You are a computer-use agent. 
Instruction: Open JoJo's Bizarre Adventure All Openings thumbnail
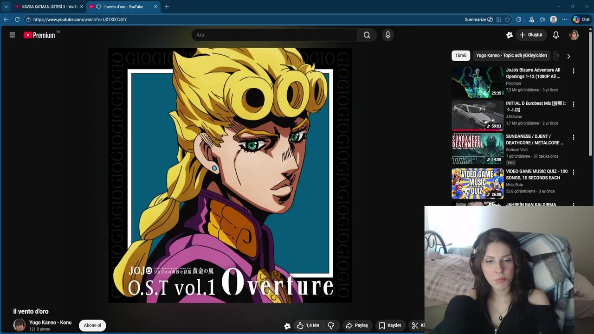pyautogui.click(x=478, y=82)
